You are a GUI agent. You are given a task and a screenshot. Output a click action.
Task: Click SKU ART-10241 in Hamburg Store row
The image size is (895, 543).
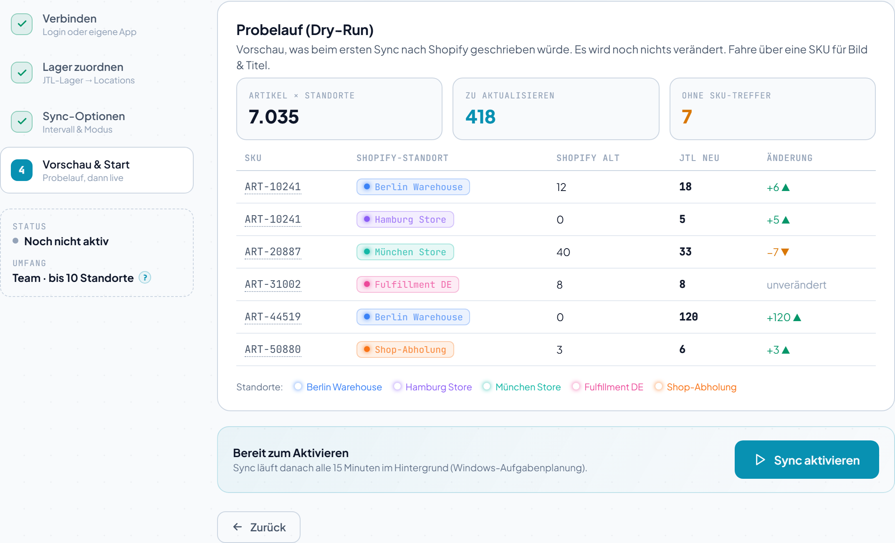pos(273,219)
